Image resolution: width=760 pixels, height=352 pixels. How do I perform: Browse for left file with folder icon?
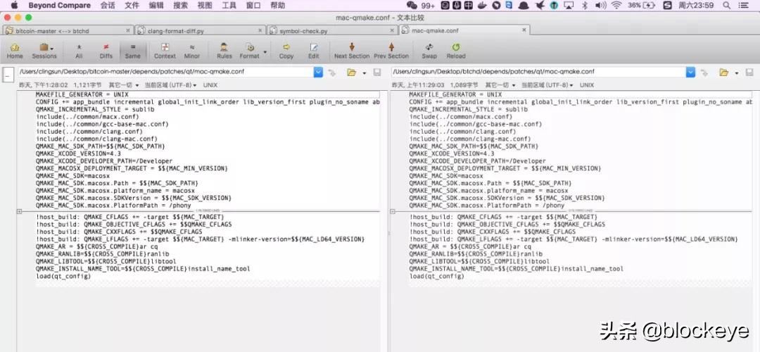click(x=351, y=73)
